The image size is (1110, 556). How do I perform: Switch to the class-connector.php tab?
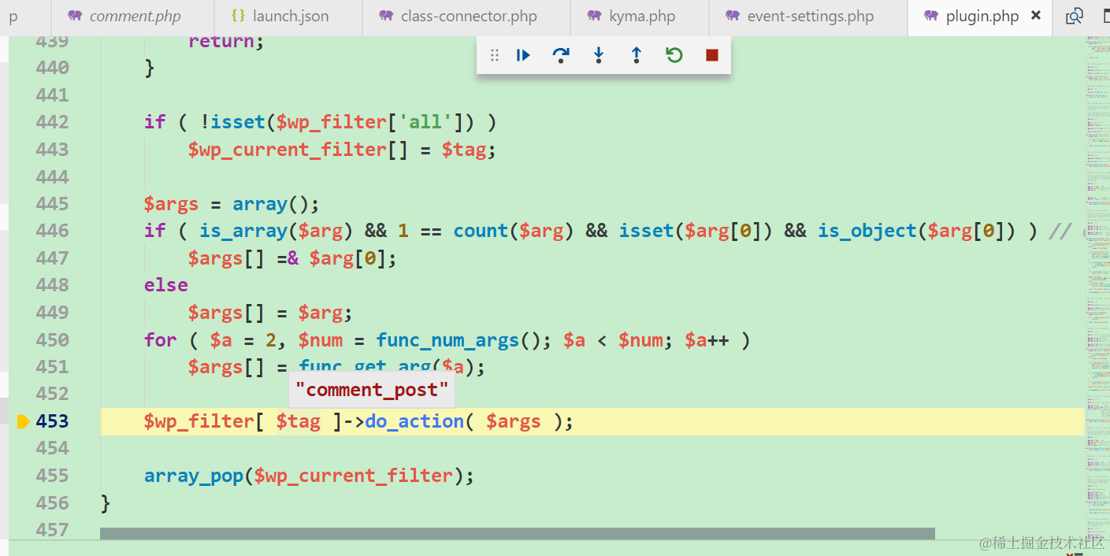(466, 16)
